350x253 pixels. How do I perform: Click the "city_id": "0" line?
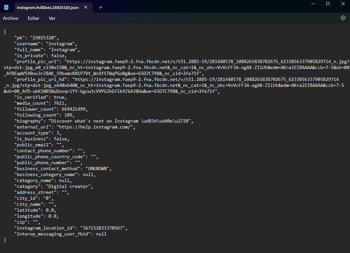tap(34, 198)
